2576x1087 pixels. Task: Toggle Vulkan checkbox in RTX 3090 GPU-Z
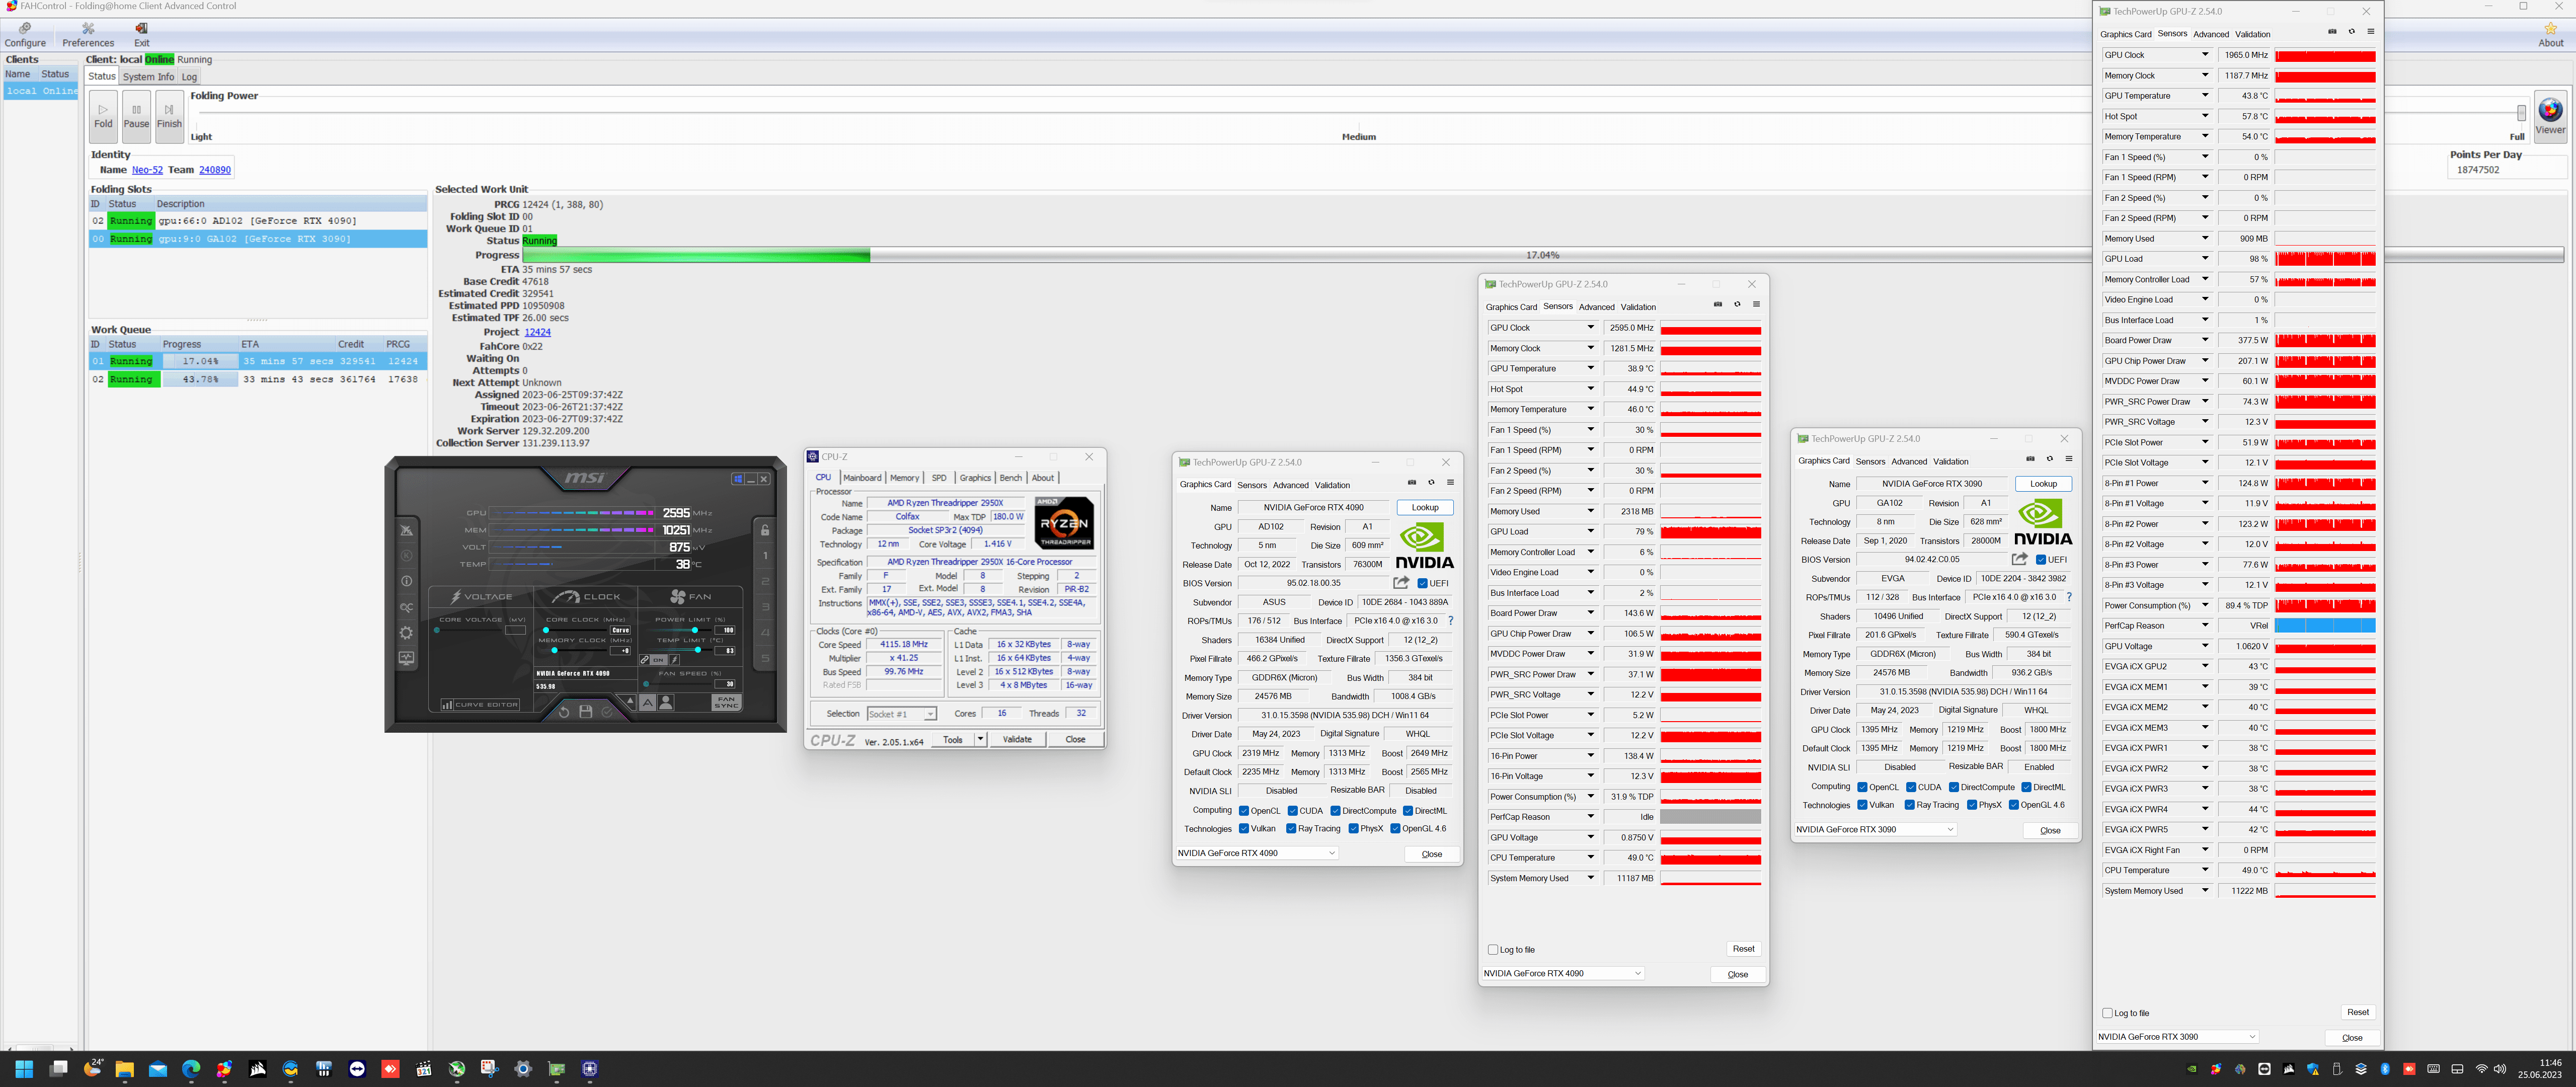point(1862,805)
